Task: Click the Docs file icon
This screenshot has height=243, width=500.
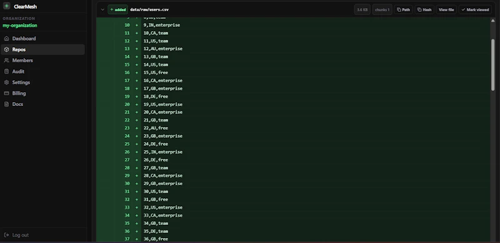Action: pos(6,104)
